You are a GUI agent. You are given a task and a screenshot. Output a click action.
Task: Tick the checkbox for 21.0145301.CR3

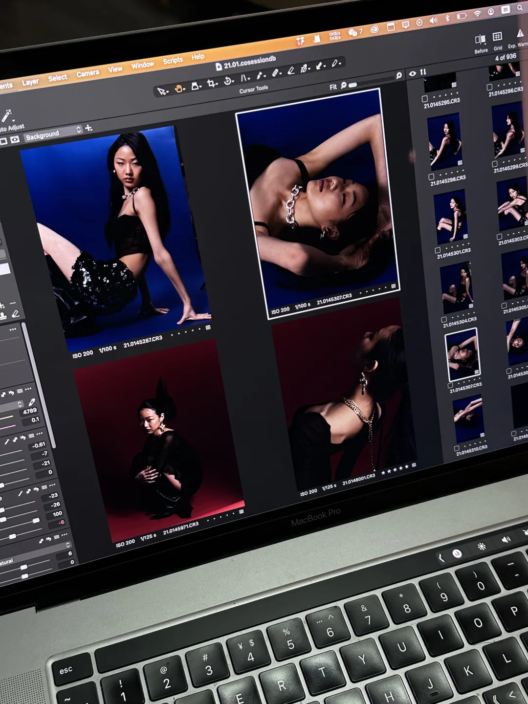coord(438,250)
